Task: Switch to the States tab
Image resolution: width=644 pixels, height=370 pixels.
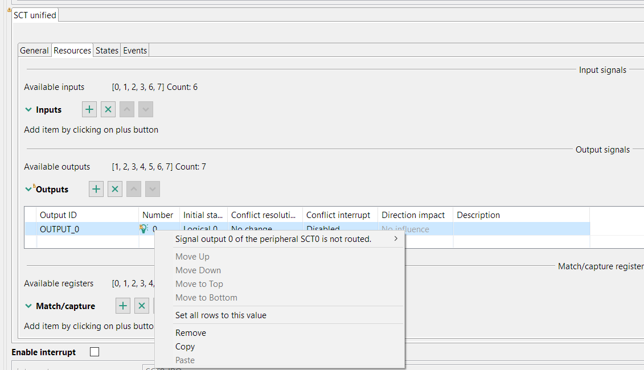Action: (107, 51)
